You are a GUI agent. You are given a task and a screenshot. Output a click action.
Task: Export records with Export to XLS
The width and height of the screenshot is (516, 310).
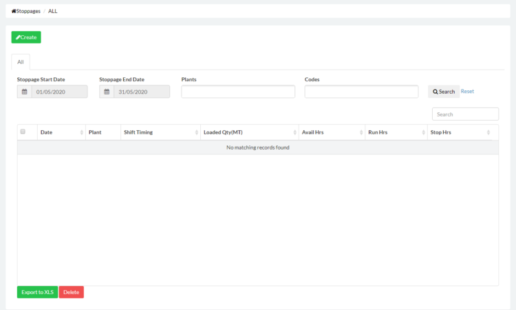point(37,292)
